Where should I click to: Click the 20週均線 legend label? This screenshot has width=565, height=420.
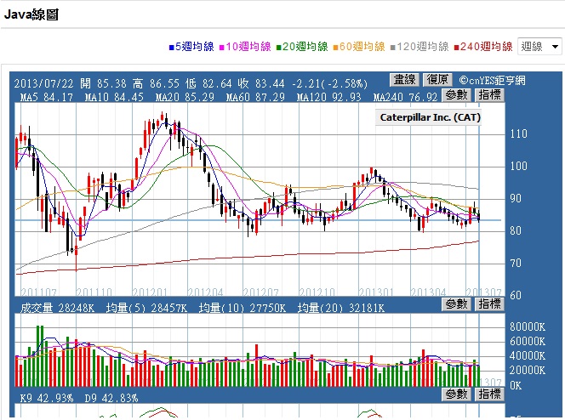(x=305, y=47)
